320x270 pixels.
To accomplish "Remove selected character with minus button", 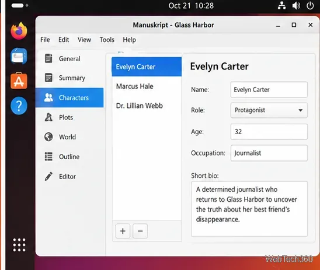I will click(140, 231).
